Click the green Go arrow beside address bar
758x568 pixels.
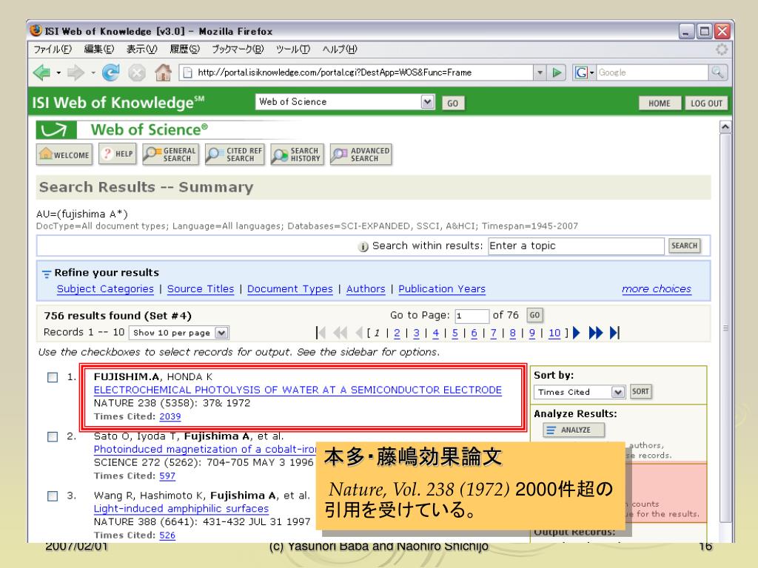[557, 72]
